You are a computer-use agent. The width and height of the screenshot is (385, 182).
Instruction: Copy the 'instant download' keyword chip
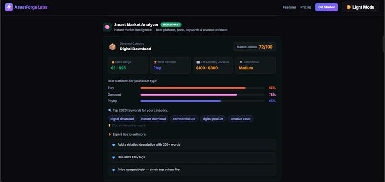click(153, 119)
